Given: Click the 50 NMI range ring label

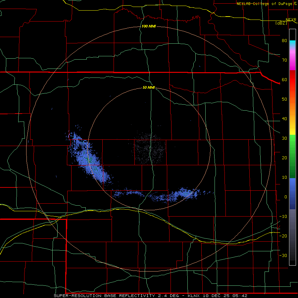Looking at the screenshot, I should click(x=149, y=88).
